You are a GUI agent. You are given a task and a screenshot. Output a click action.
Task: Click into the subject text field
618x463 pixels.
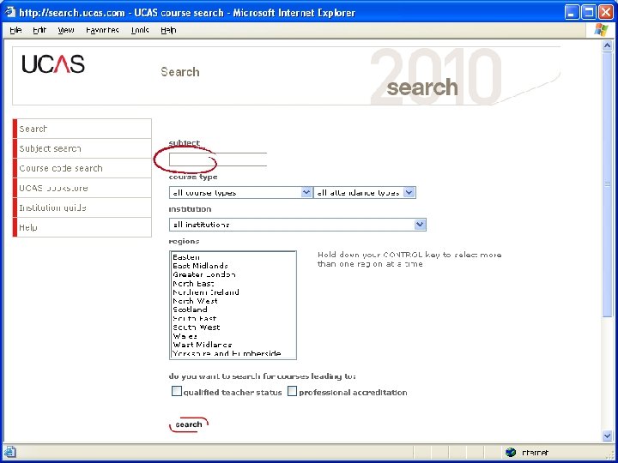click(x=218, y=159)
